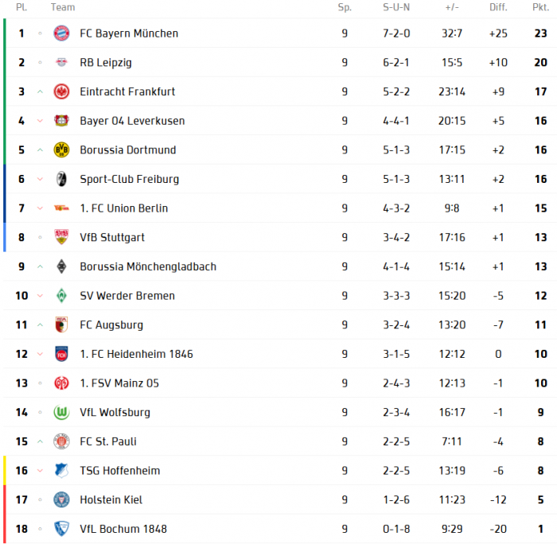
Task: Click the up-trend arrow beside Eintracht Frankfurt
Action: tap(40, 91)
